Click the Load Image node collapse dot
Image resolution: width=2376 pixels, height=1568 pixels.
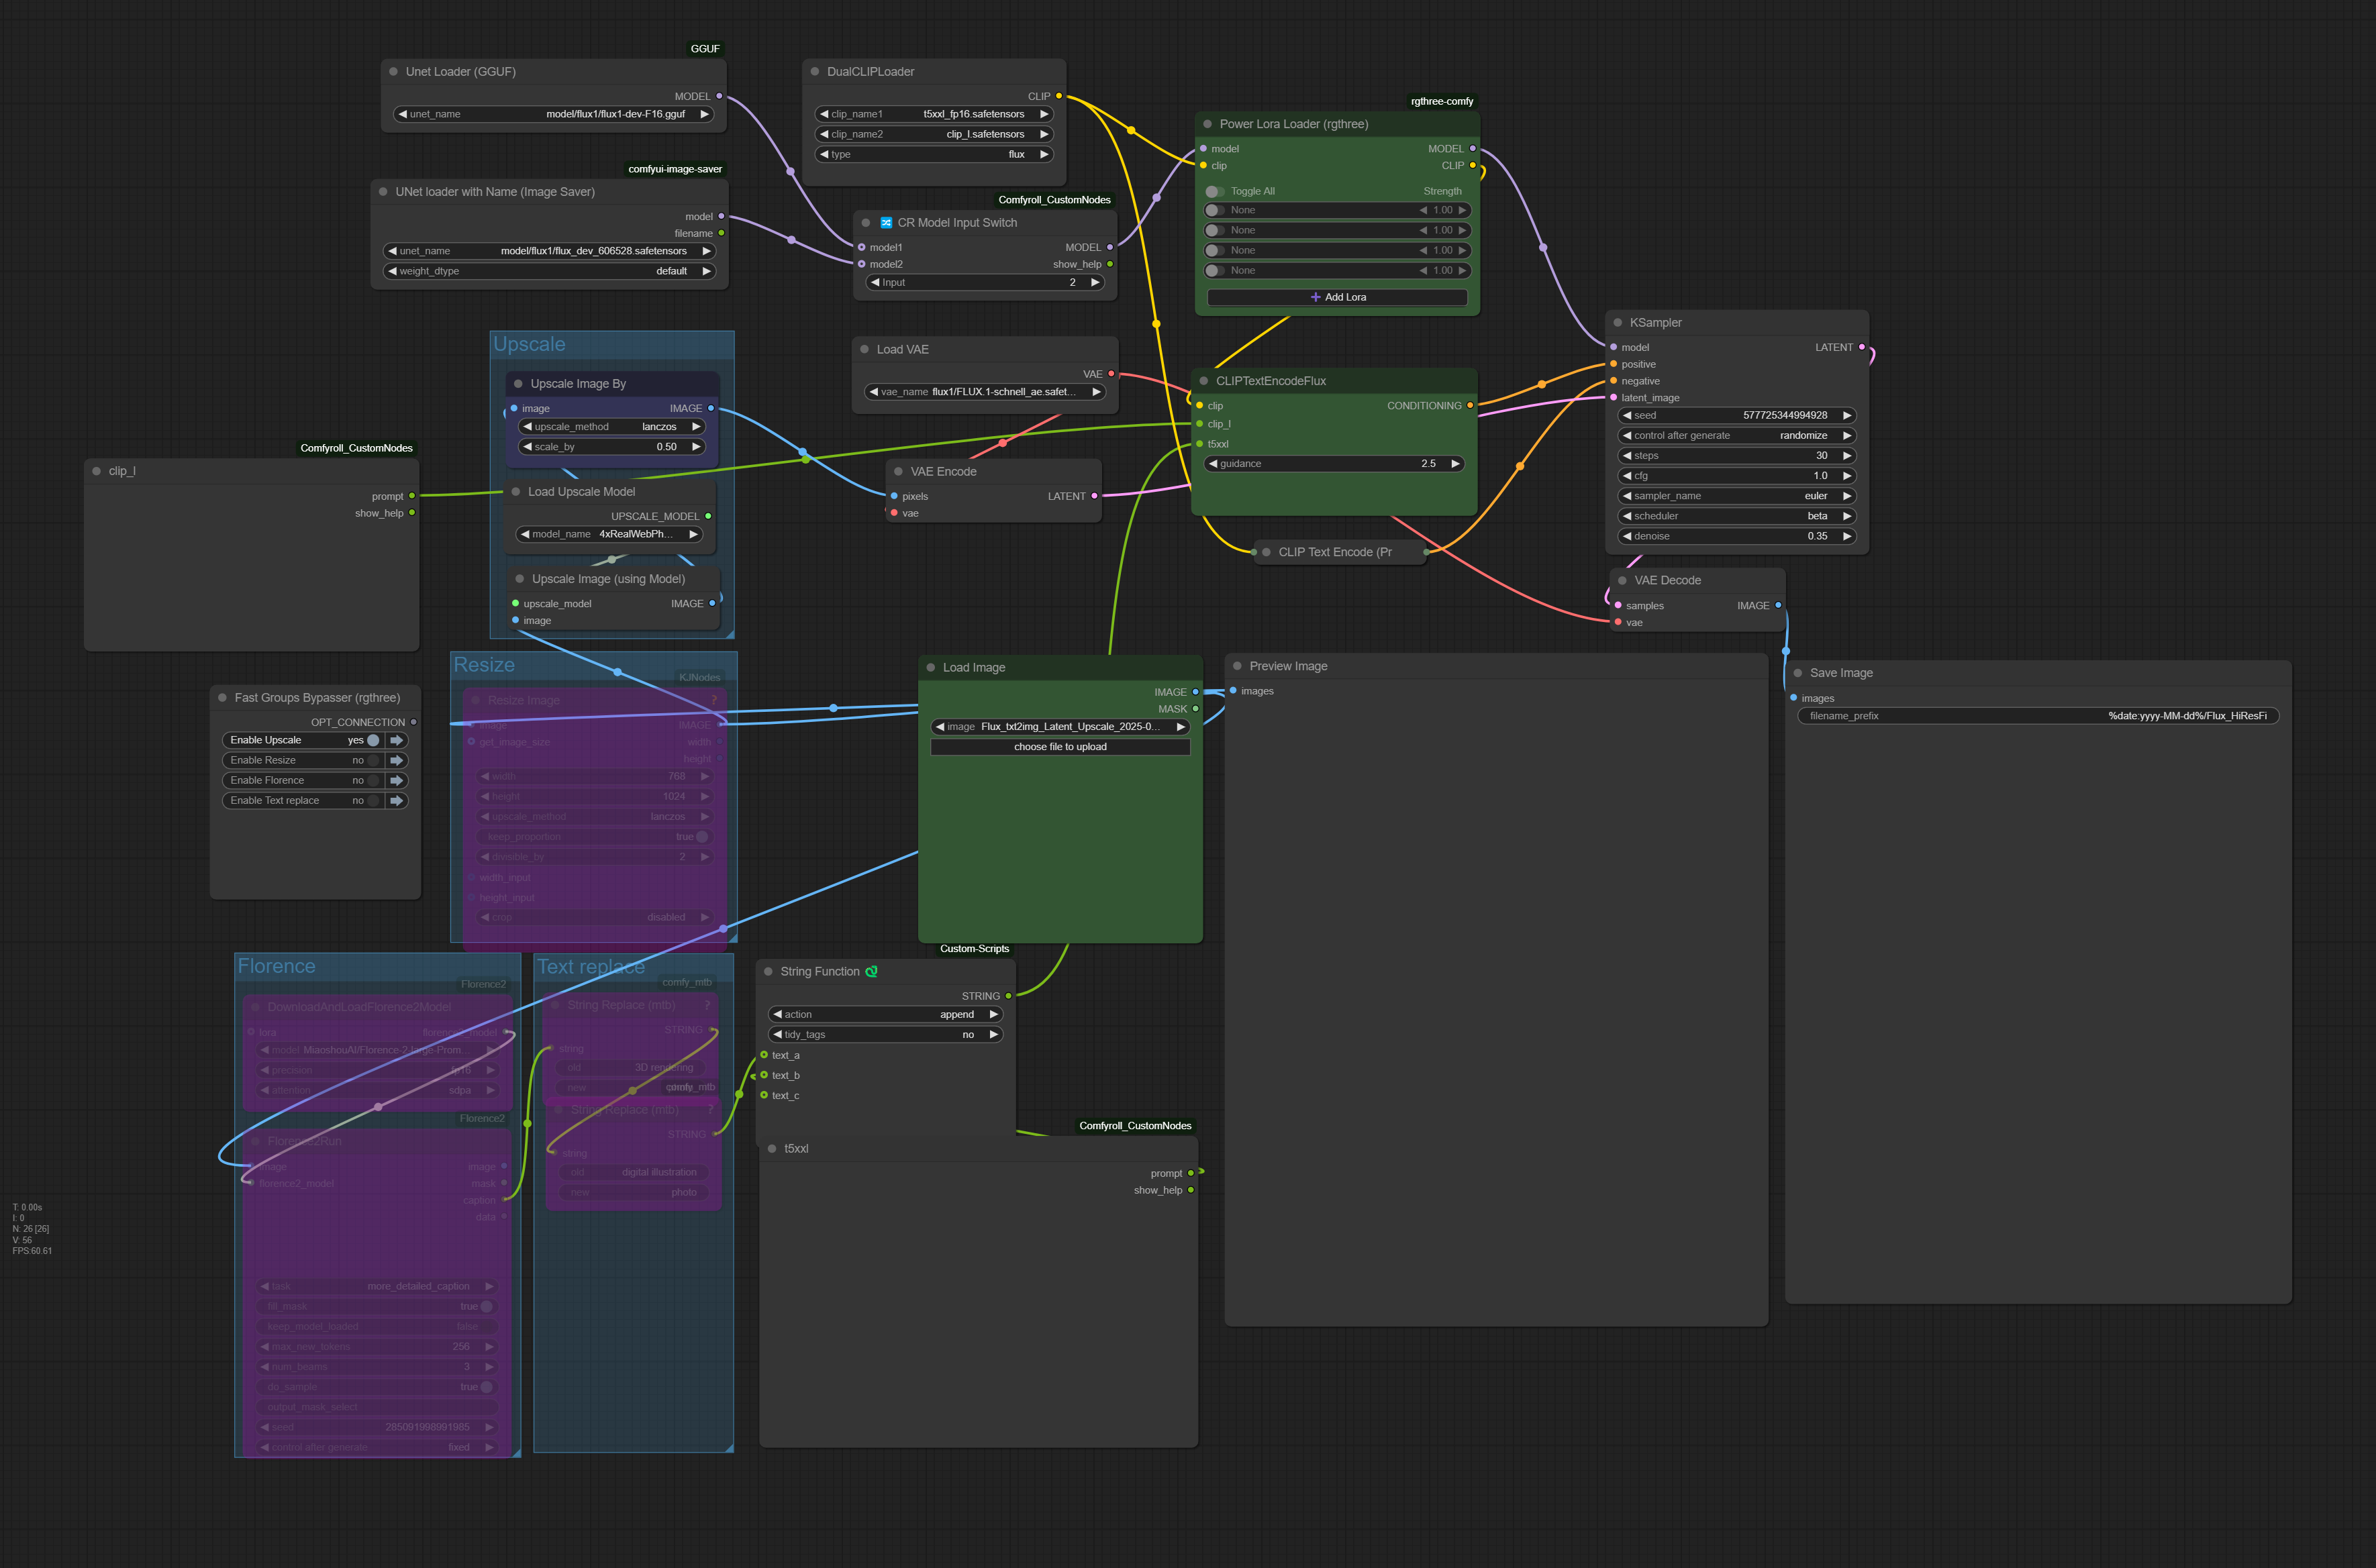[932, 668]
